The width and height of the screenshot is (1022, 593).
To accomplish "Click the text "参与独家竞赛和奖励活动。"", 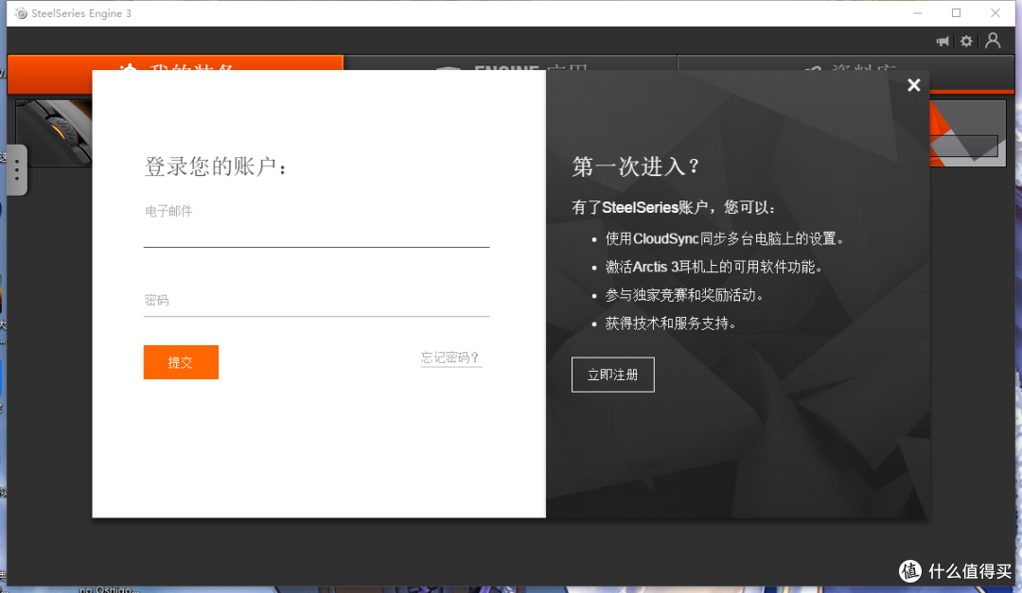I will click(684, 295).
